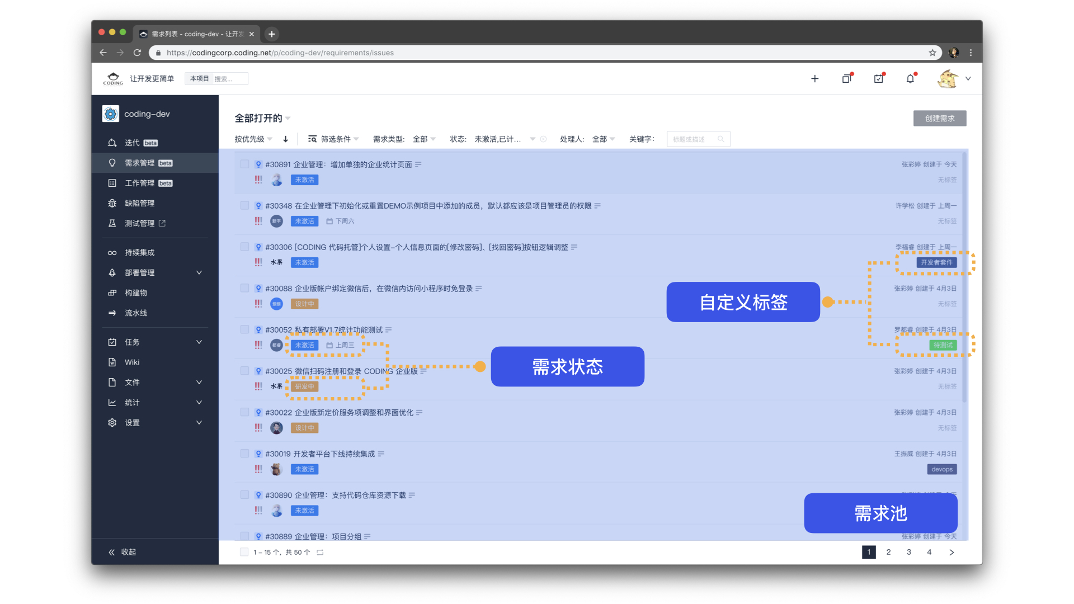Tick the checkbox for issue #30019
This screenshot has height=604, width=1074.
point(244,454)
